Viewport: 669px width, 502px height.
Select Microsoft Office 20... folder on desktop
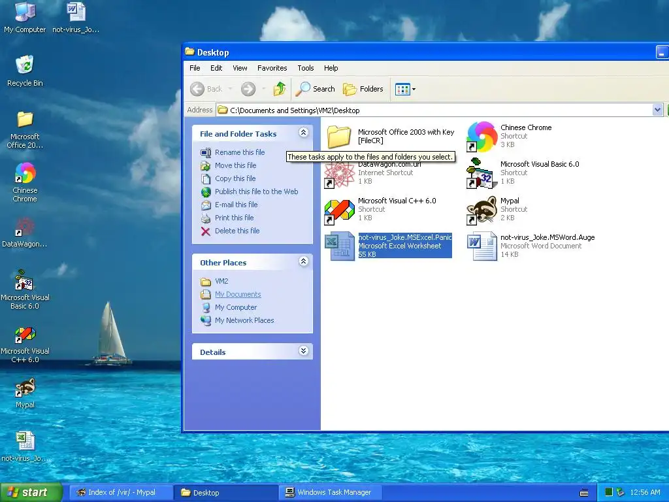pos(25,129)
